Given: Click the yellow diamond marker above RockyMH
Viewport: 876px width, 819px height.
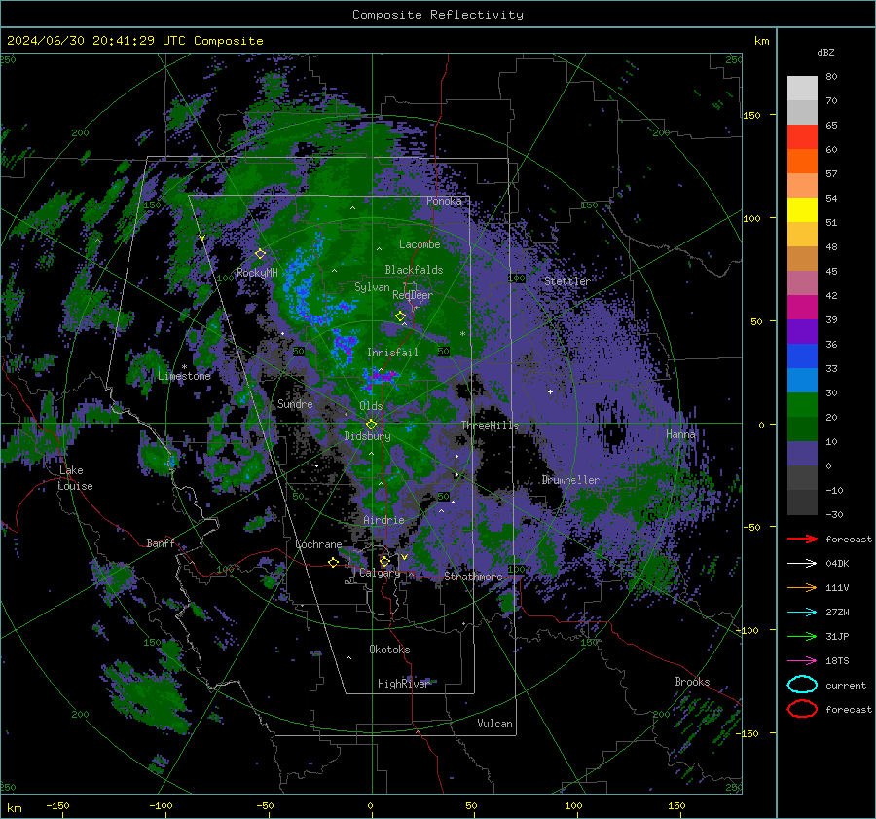Looking at the screenshot, I should coord(260,254).
